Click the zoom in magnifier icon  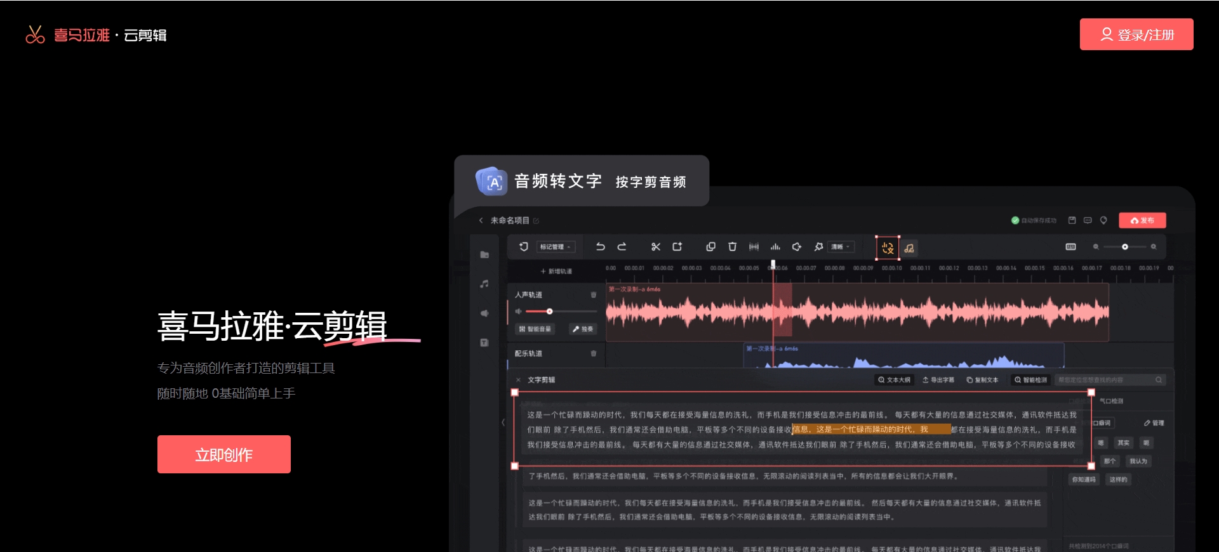(1154, 247)
